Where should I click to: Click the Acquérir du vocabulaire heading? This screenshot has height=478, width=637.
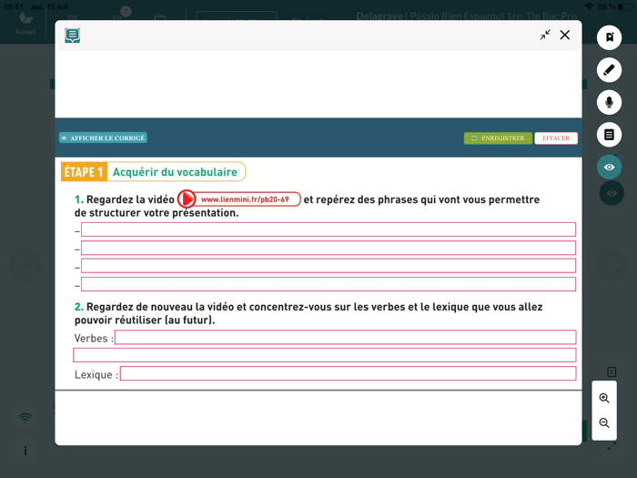175,172
